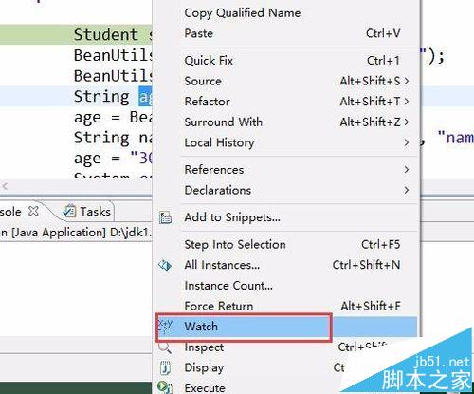Click the Display J icon

165,367
